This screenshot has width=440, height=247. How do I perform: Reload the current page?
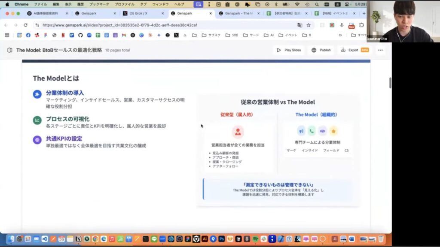[x=26, y=25]
